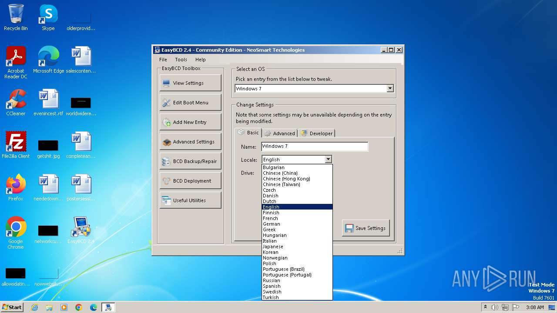The height and width of the screenshot is (313, 557).
Task: Click the Save Settings button
Action: coord(366,228)
